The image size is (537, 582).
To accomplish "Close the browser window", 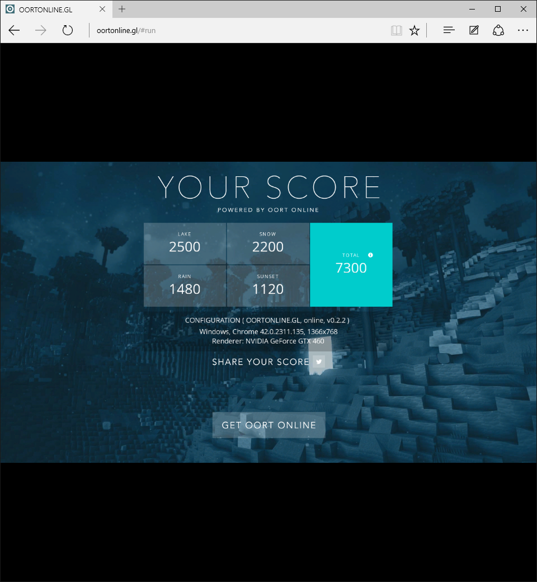I will (523, 10).
